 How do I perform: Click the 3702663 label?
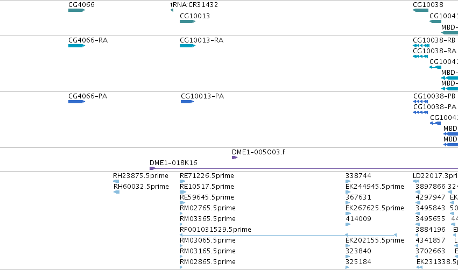pyautogui.click(x=431, y=251)
